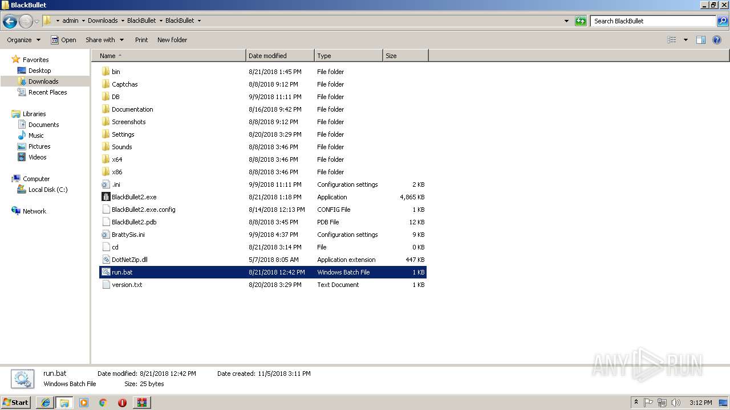Screen dimensions: 730x410
Task: Select the run.bat batch file icon
Action: (106, 272)
